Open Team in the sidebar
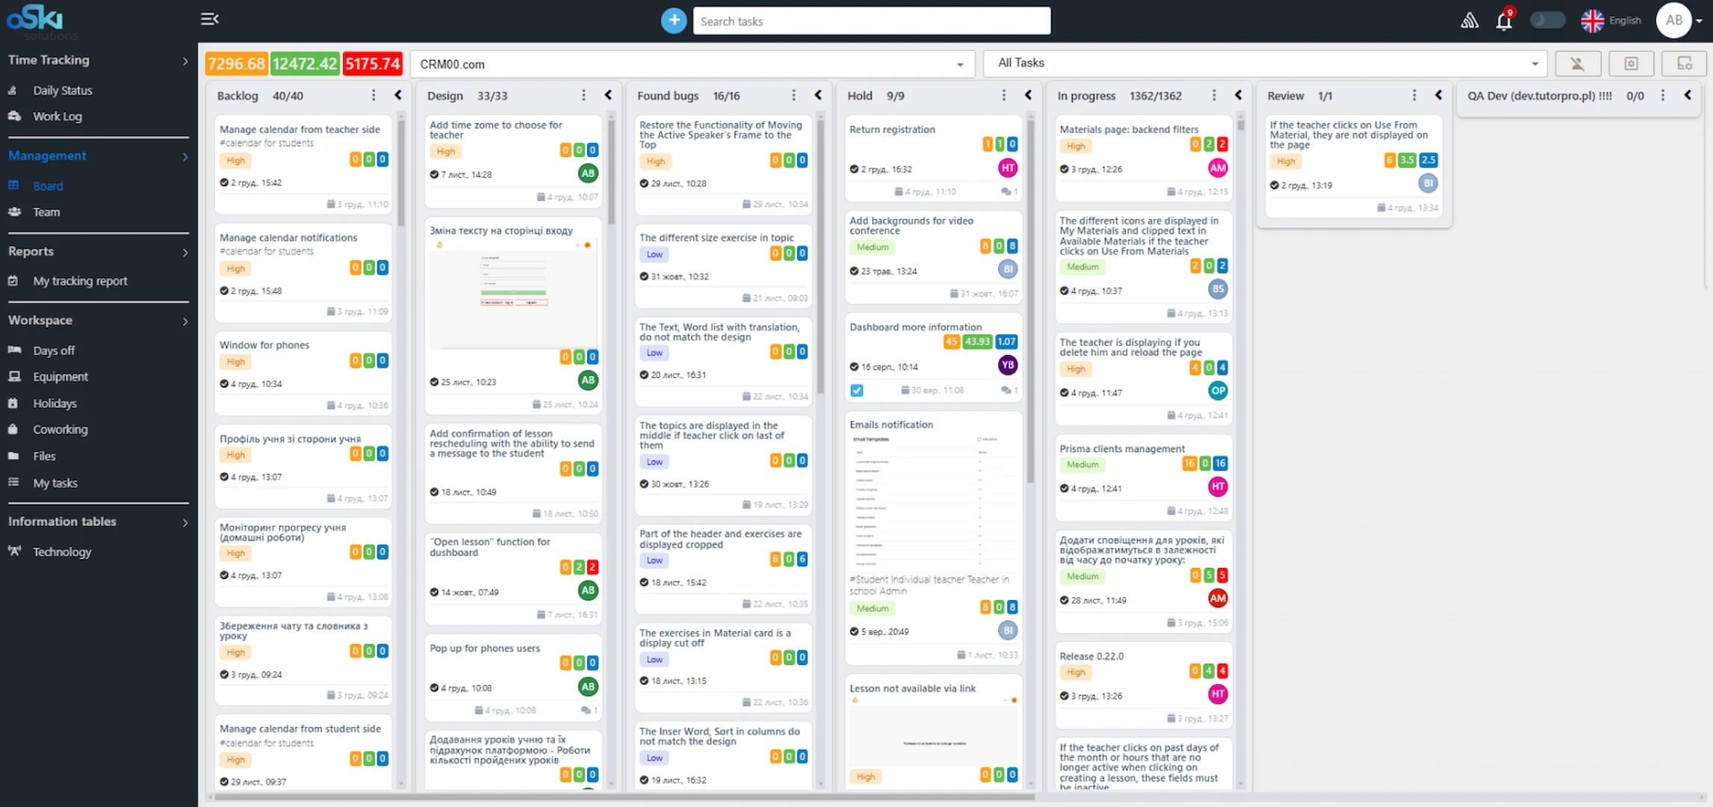 click(x=46, y=212)
